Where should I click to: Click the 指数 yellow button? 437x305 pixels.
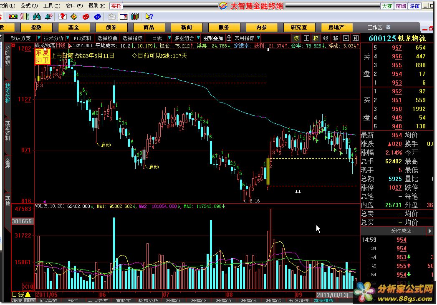36,27
